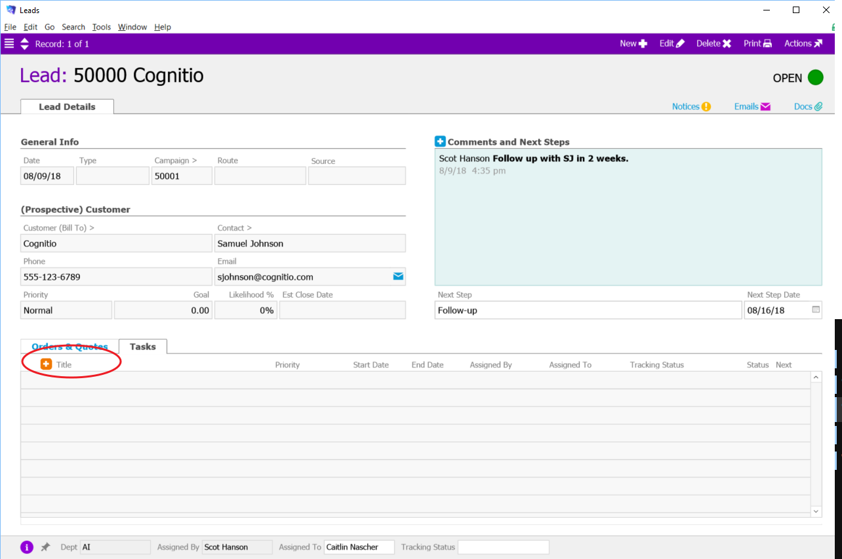The height and width of the screenshot is (559, 842).
Task: Click the Customer (Bill To) > label link
Action: 59,228
